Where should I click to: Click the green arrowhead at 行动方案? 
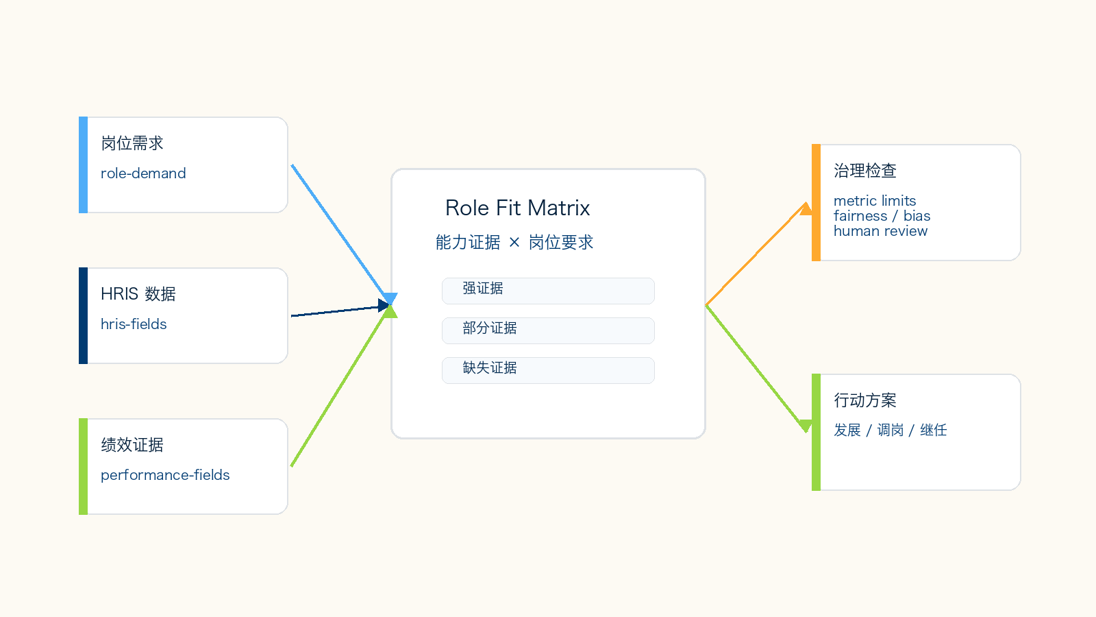(806, 426)
